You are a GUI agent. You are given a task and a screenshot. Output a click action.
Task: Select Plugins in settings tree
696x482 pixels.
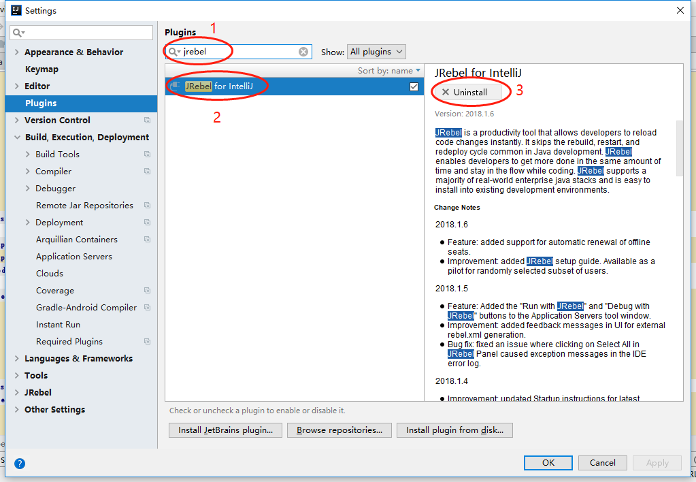81,103
